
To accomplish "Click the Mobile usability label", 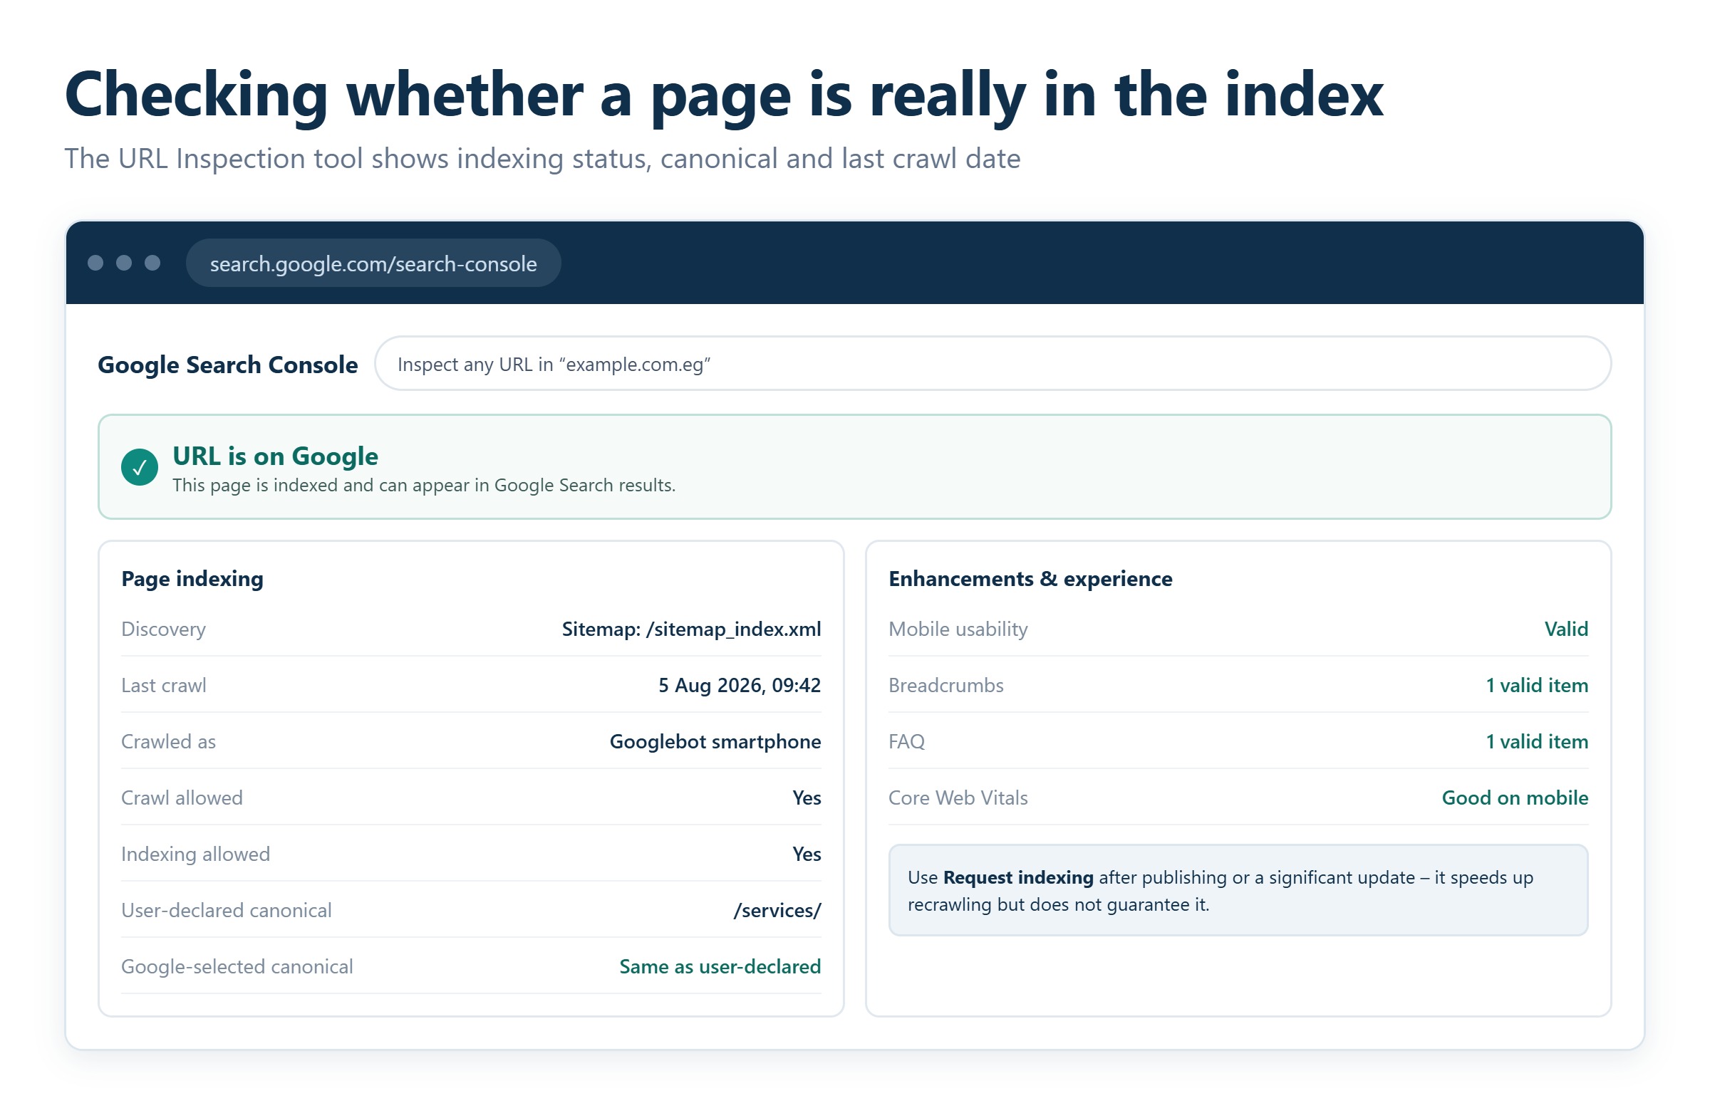I will coord(958,629).
